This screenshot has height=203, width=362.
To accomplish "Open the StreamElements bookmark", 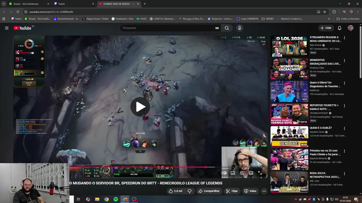I will [66, 19].
